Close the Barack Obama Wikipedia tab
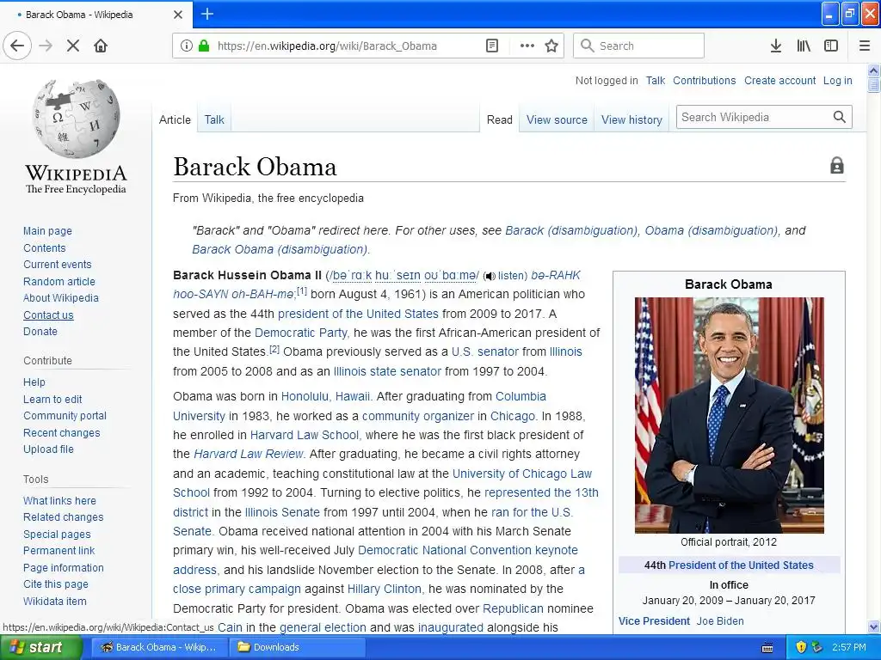This screenshot has height=660, width=881. point(178,15)
